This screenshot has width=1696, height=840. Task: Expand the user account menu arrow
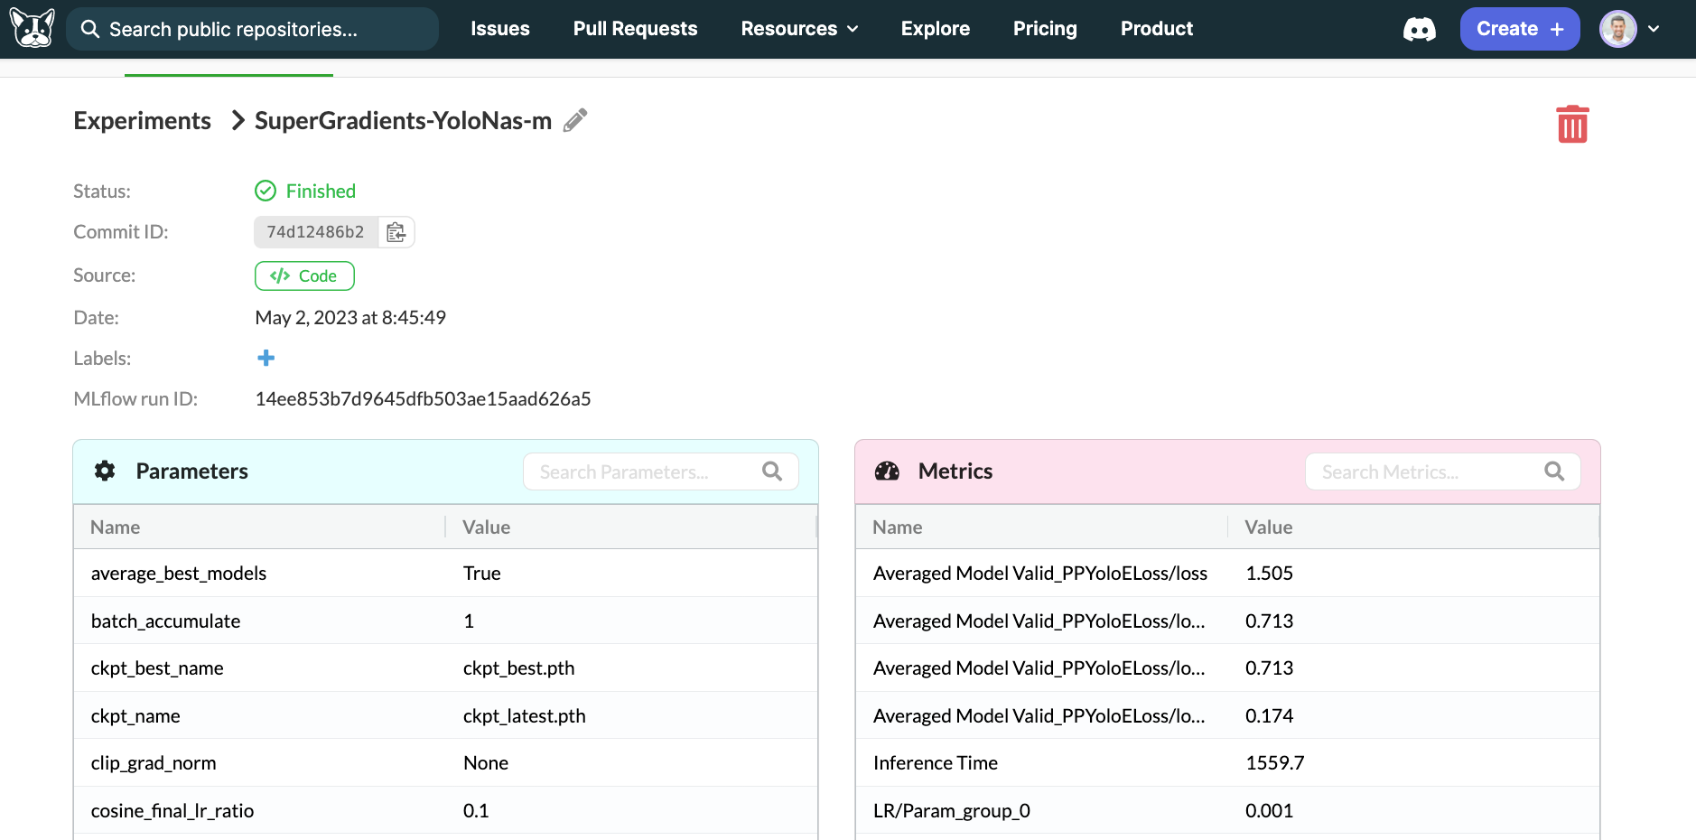[x=1654, y=29]
